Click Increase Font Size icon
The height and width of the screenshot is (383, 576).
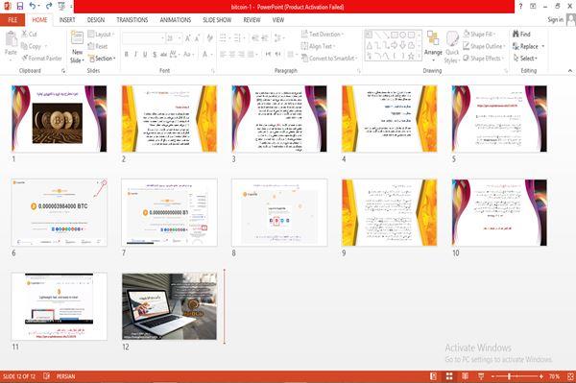pyautogui.click(x=188, y=38)
